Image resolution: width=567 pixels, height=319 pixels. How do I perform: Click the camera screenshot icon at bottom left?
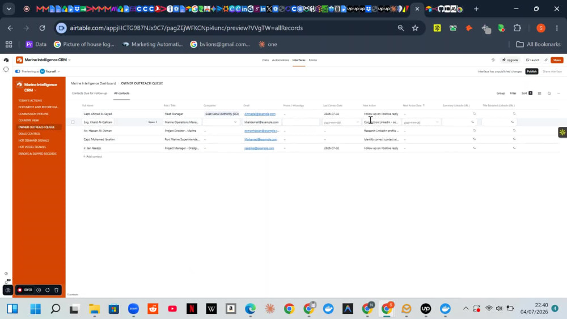tap(8, 290)
